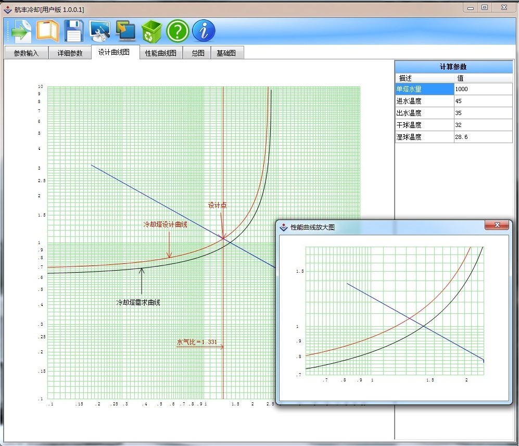Click the green recycle bin icon

151,31
